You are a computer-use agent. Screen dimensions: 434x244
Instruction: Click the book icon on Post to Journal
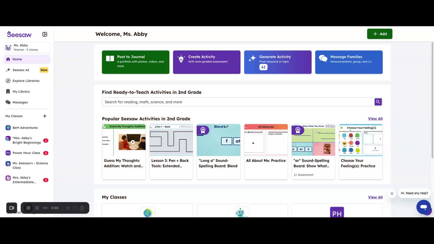pyautogui.click(x=110, y=59)
